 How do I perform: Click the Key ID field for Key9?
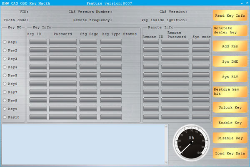[x=38, y=109]
